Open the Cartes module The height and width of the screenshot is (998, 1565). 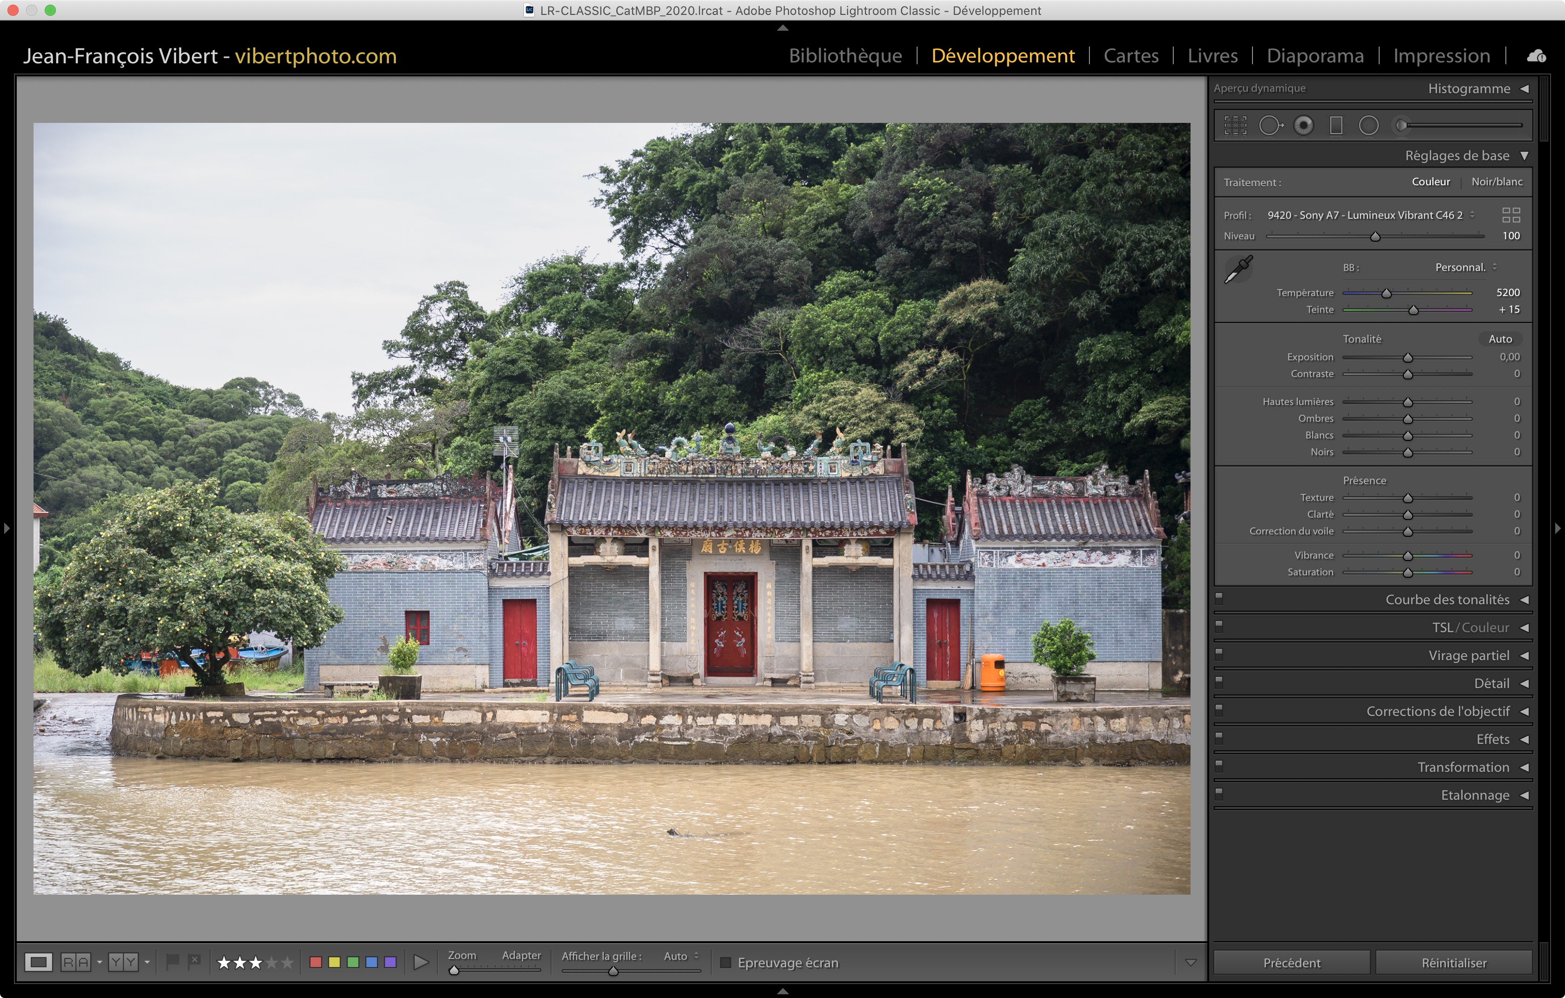point(1131,56)
